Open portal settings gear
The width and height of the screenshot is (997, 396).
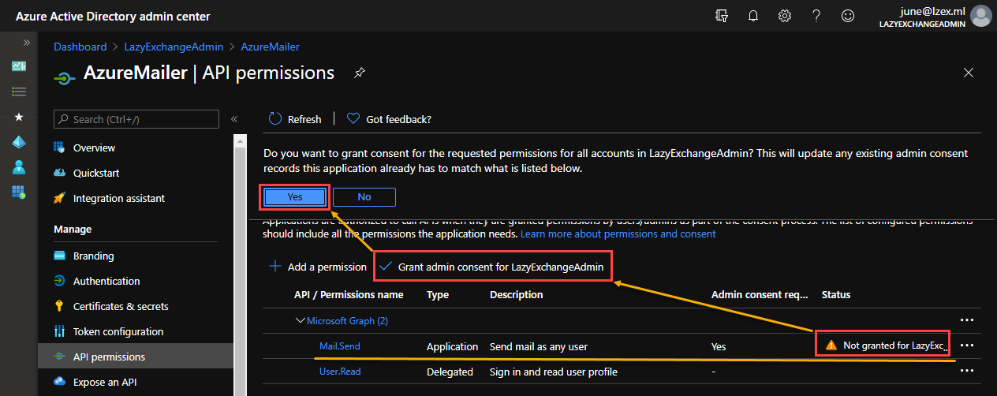click(785, 16)
